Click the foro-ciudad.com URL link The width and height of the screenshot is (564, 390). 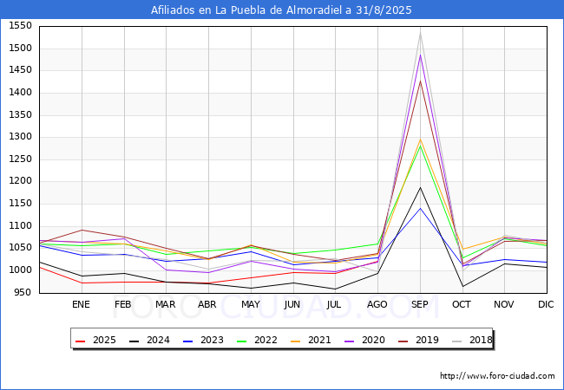(x=497, y=376)
